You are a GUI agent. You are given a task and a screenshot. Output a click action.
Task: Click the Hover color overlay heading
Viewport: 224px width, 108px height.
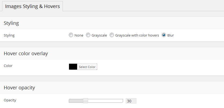pyautogui.click(x=26, y=54)
